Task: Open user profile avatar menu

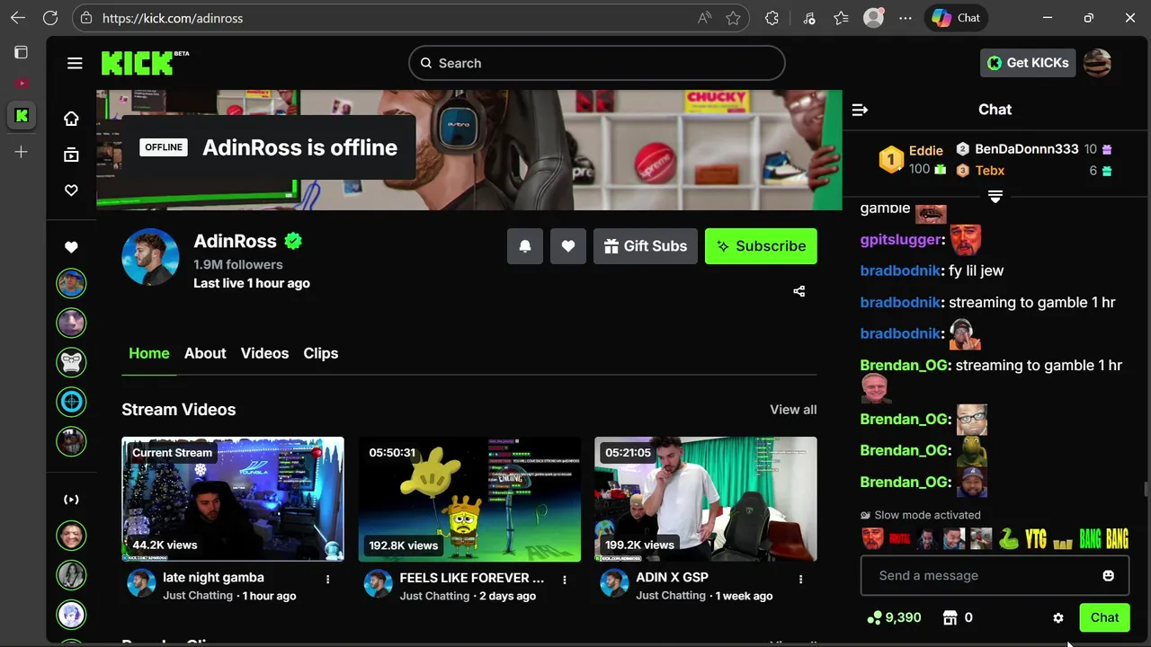Action: pos(1097,63)
